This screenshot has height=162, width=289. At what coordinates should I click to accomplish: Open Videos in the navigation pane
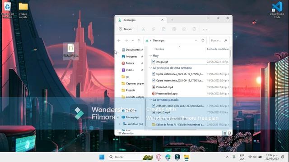[x=132, y=70]
